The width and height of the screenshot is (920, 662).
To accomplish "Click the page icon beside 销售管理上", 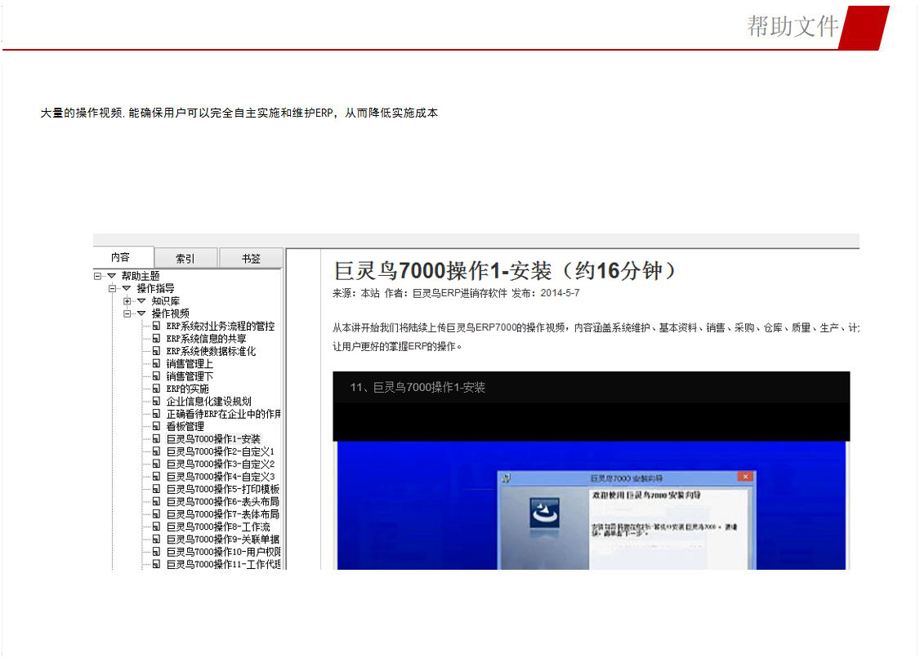I will [x=156, y=364].
